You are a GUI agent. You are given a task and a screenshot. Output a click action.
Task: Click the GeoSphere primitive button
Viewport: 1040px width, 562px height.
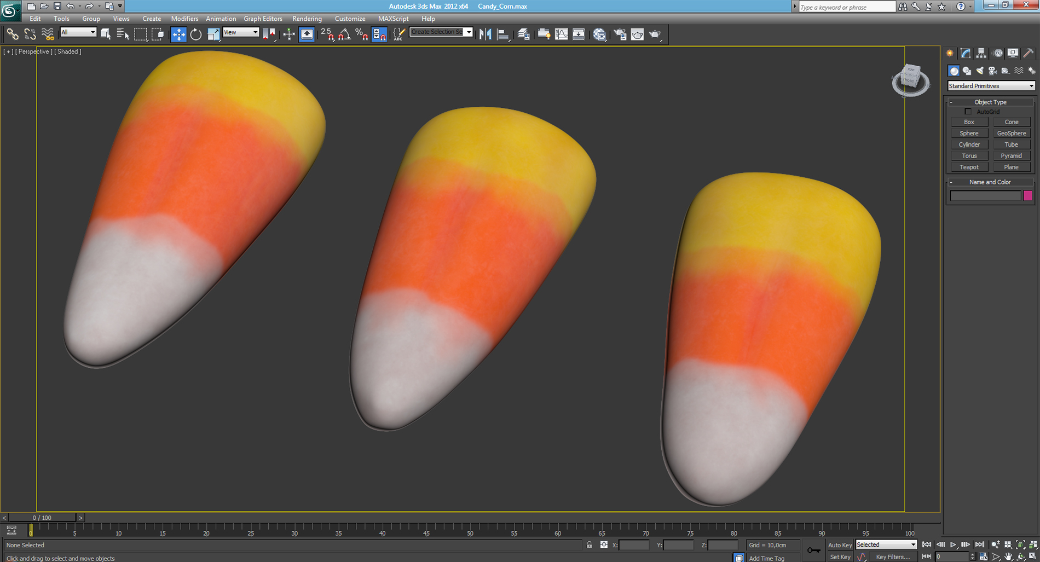point(1012,133)
